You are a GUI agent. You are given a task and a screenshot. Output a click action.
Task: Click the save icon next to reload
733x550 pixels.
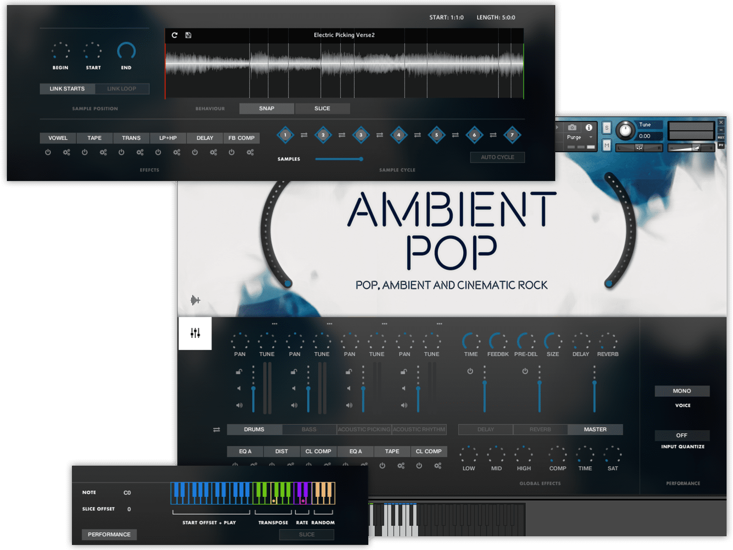point(188,35)
